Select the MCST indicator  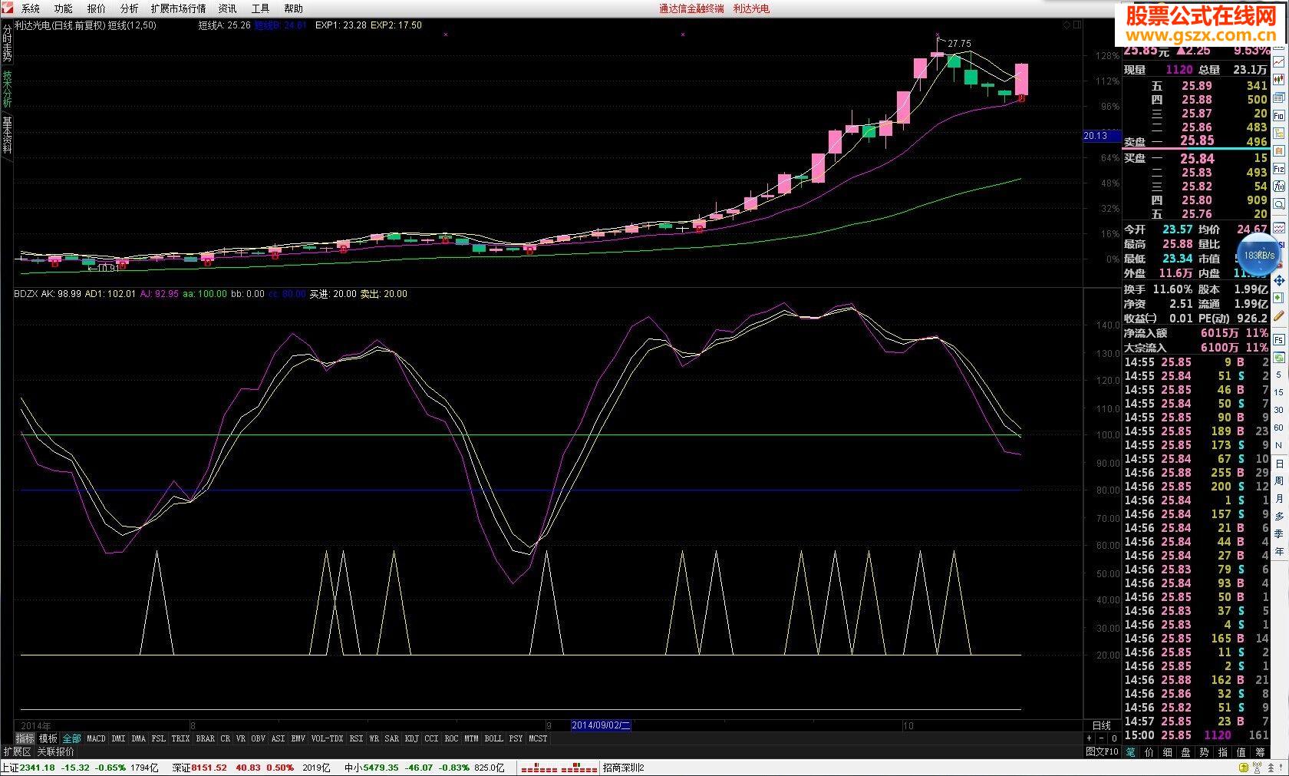538,738
